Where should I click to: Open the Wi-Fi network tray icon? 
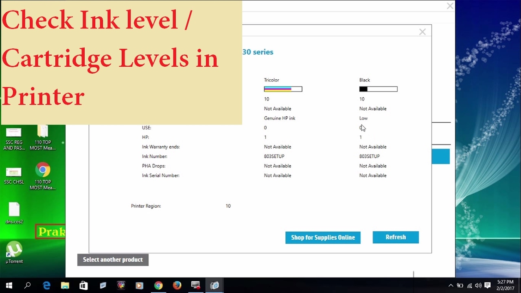click(x=469, y=286)
